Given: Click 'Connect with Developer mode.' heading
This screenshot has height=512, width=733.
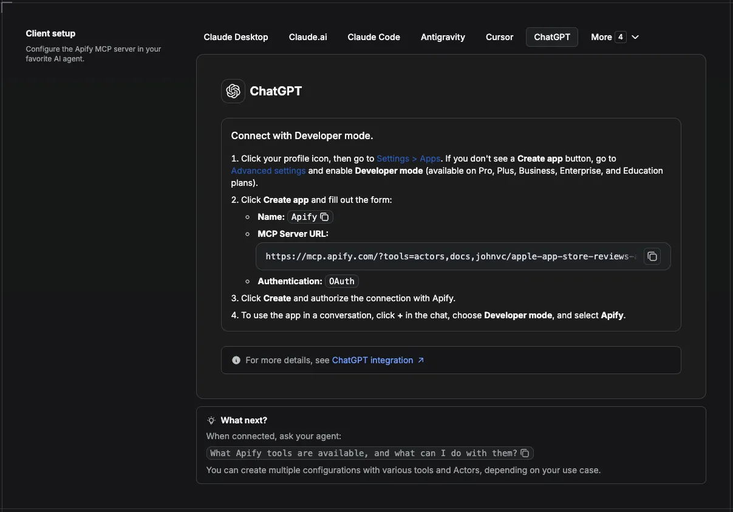Looking at the screenshot, I should coord(302,135).
